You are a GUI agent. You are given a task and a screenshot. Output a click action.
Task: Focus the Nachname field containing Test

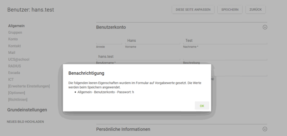[x=225, y=41]
